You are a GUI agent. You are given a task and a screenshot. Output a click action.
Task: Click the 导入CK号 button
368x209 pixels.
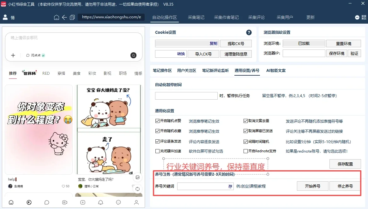[203, 54]
